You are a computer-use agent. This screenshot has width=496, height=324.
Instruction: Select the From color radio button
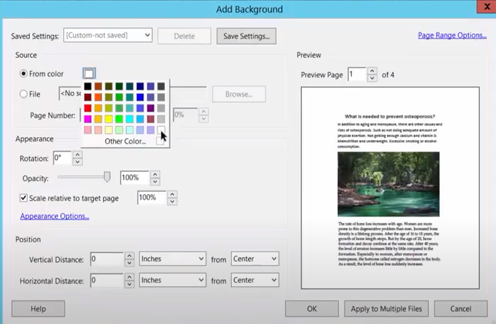(23, 73)
